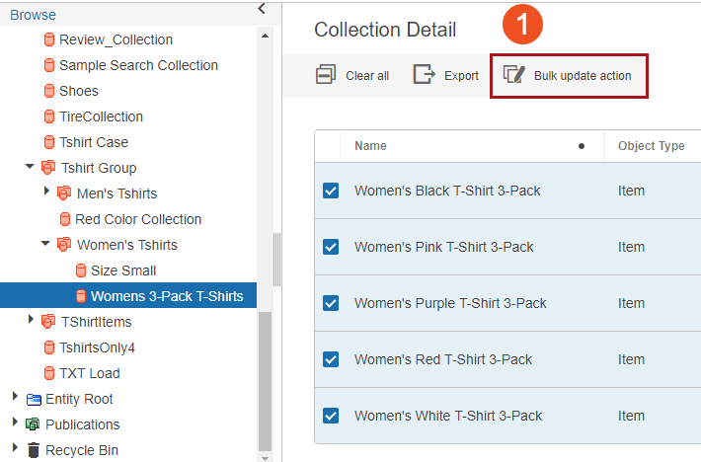Click the Export arrow icon

pyautogui.click(x=424, y=75)
